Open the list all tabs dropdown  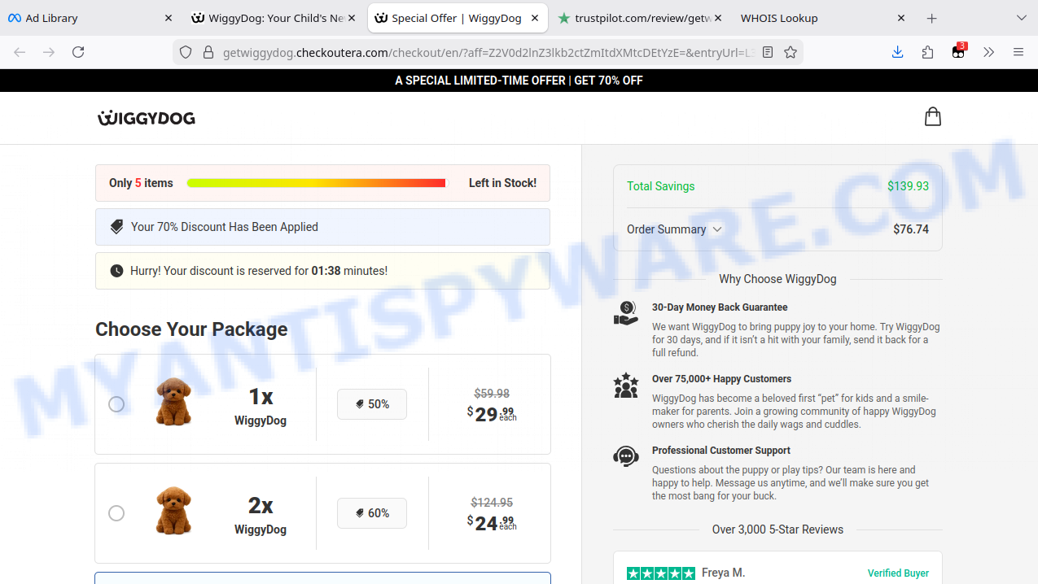[1021, 18]
